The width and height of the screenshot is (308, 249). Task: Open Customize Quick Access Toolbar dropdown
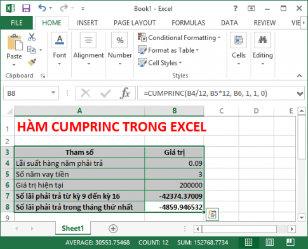[x=83, y=9]
